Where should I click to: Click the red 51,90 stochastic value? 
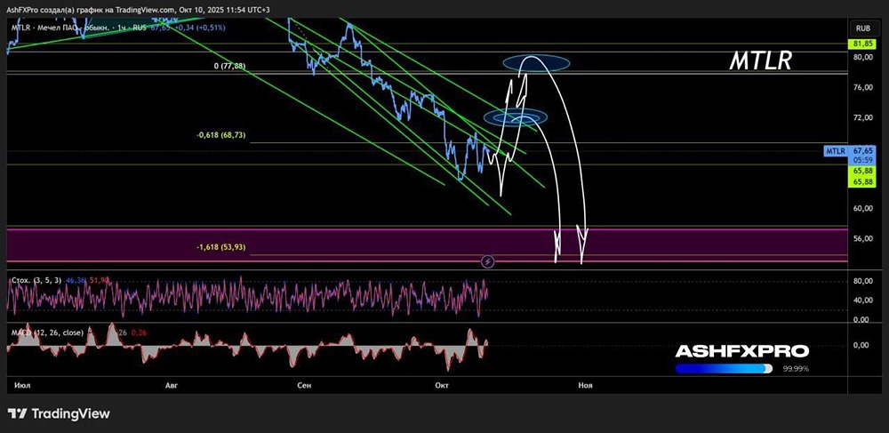[100, 280]
